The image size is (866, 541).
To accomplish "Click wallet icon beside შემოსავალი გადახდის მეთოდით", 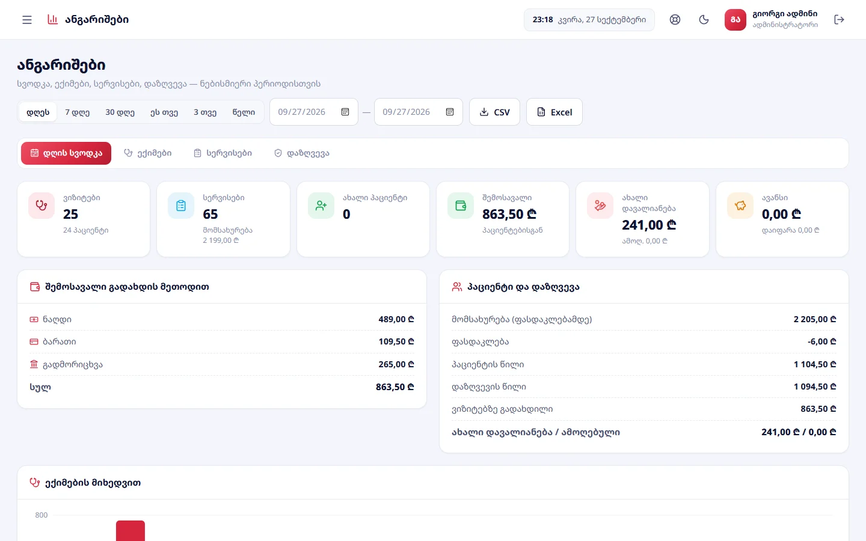I will pos(35,287).
